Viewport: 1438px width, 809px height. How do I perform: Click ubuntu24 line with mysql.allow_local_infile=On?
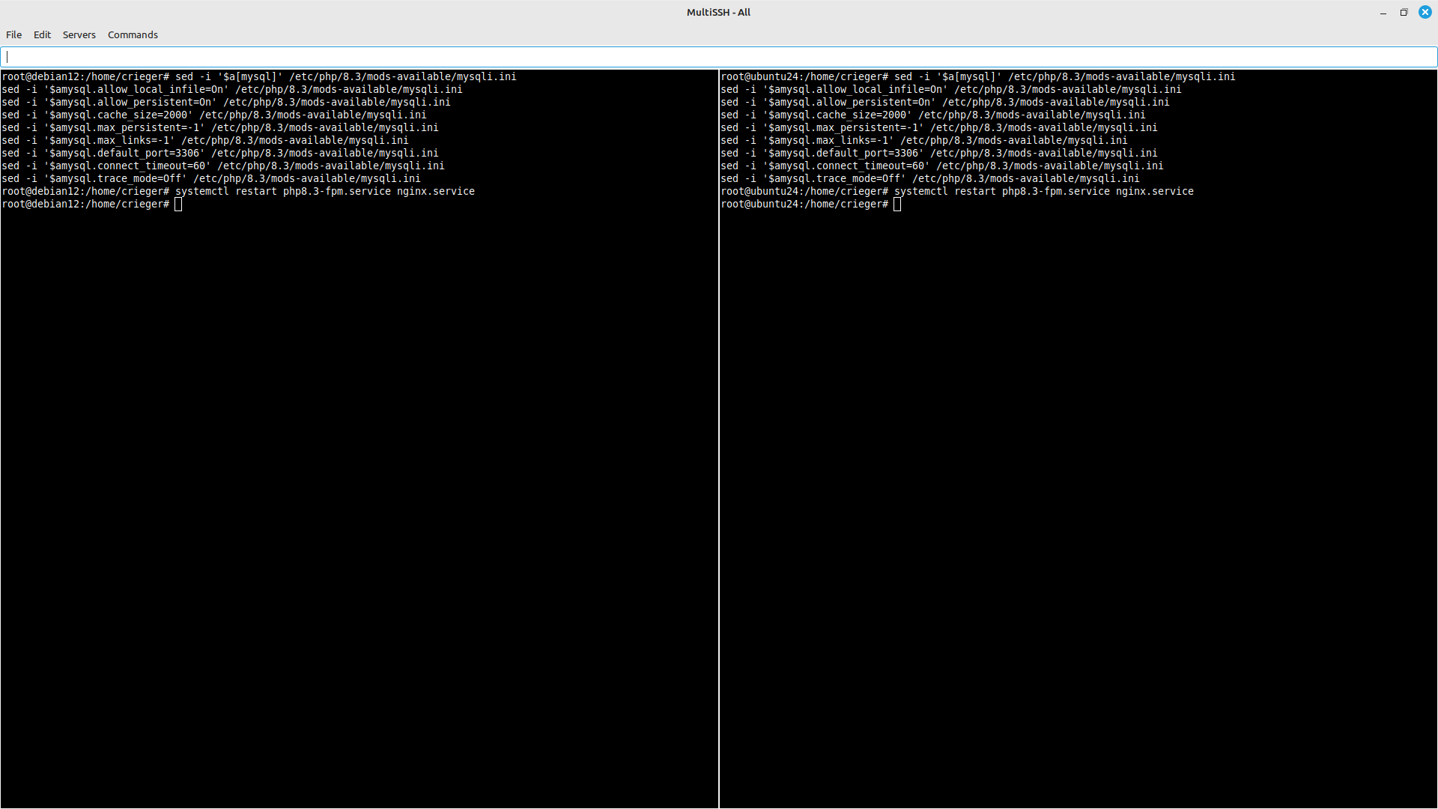point(951,89)
